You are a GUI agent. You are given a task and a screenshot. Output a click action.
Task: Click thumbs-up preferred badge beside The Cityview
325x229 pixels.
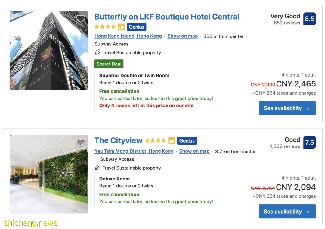pyautogui.click(x=172, y=140)
